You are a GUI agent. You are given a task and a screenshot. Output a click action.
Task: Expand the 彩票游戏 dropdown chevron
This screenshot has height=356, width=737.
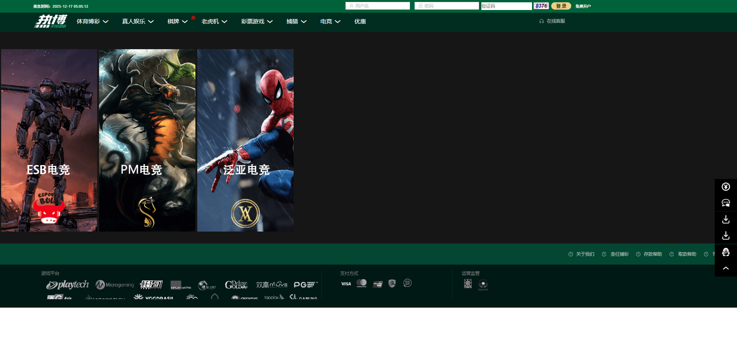pos(270,22)
